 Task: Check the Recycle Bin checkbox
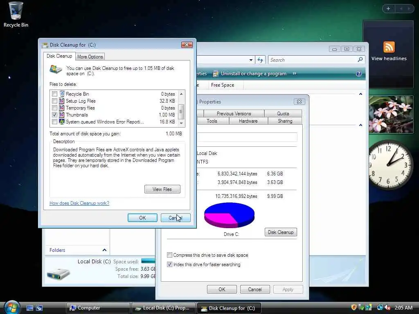tap(54, 94)
